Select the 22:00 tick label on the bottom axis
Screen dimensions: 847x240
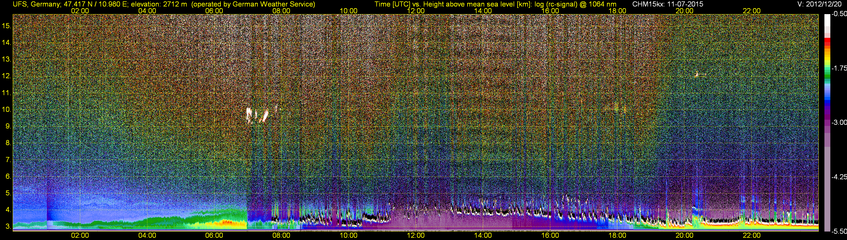tap(752, 235)
